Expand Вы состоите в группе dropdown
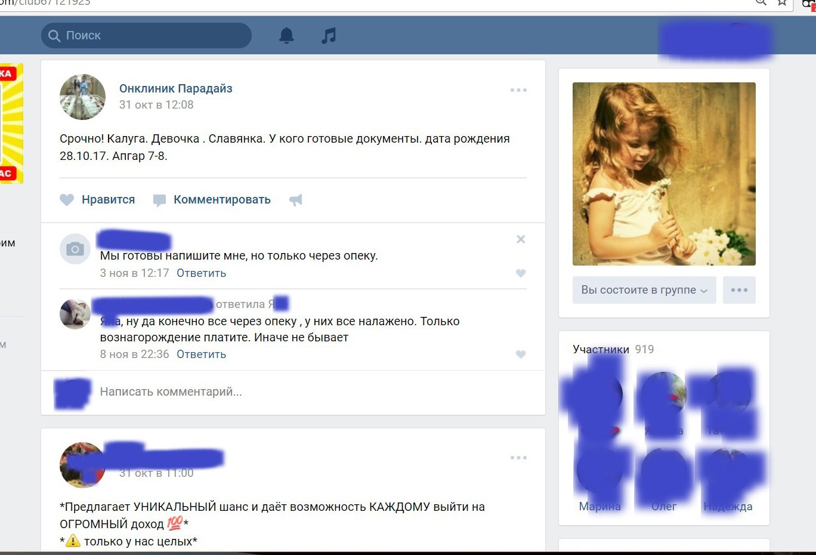 [x=644, y=290]
